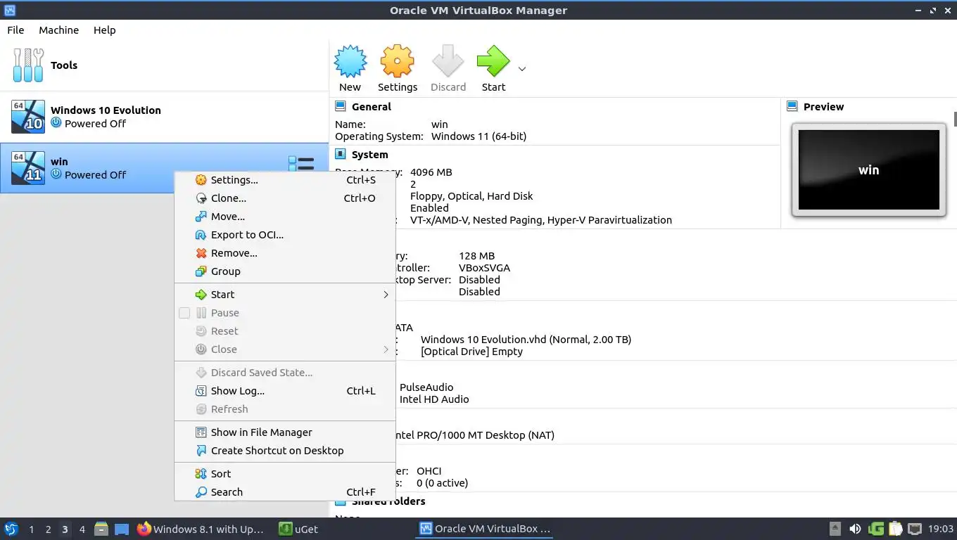Choose Move... in the context menu
The height and width of the screenshot is (540, 957).
[x=285, y=217]
